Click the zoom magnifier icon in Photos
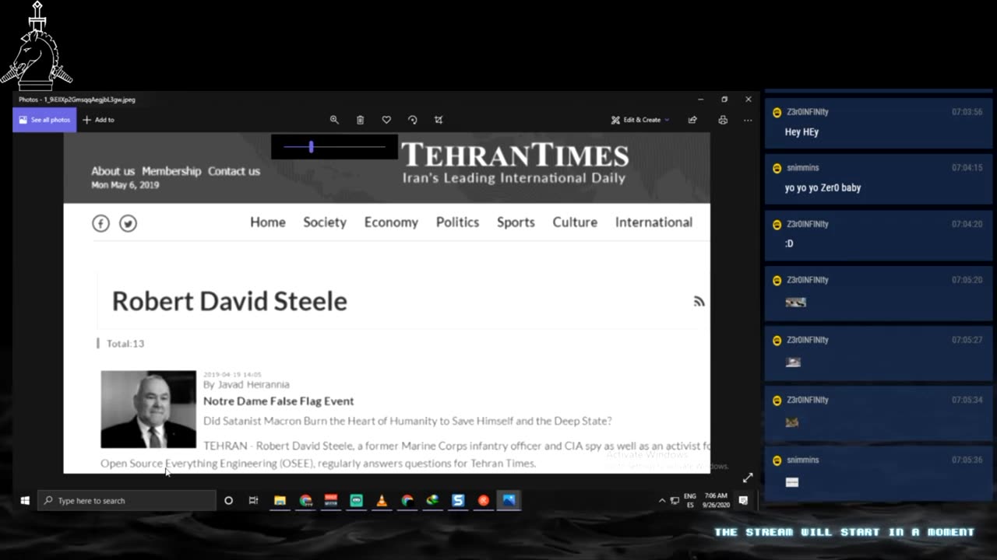Image resolution: width=997 pixels, height=560 pixels. click(x=334, y=120)
